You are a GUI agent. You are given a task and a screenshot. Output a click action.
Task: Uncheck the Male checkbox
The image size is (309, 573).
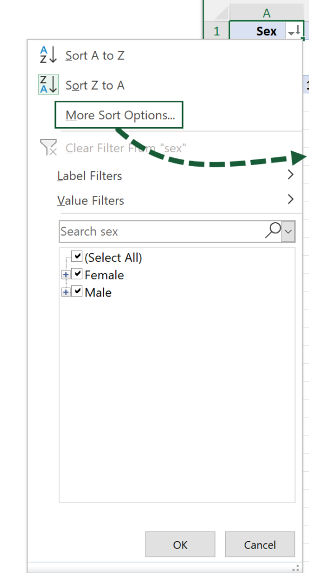(77, 292)
